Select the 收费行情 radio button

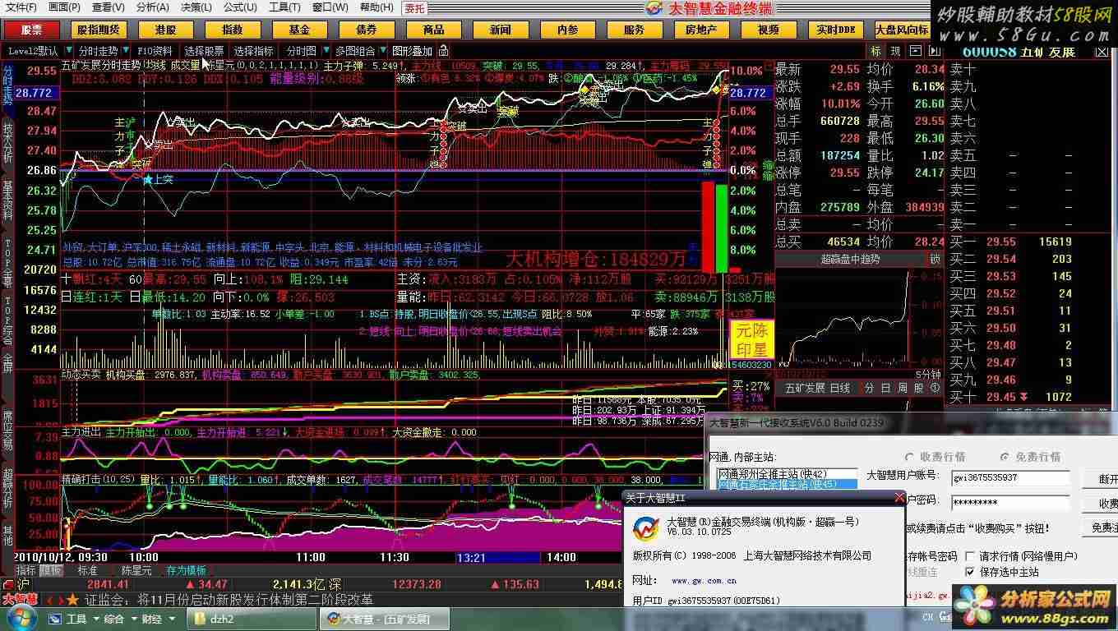point(909,457)
